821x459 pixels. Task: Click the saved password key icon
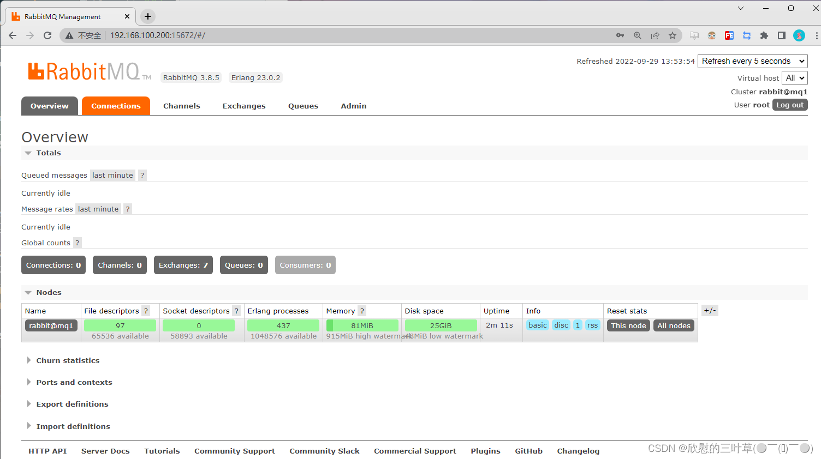click(620, 35)
